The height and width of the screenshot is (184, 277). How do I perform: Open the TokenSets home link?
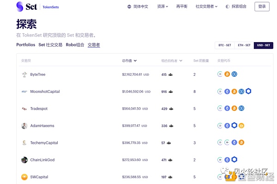point(51,7)
